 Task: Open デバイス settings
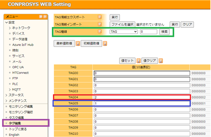[x=18, y=33]
